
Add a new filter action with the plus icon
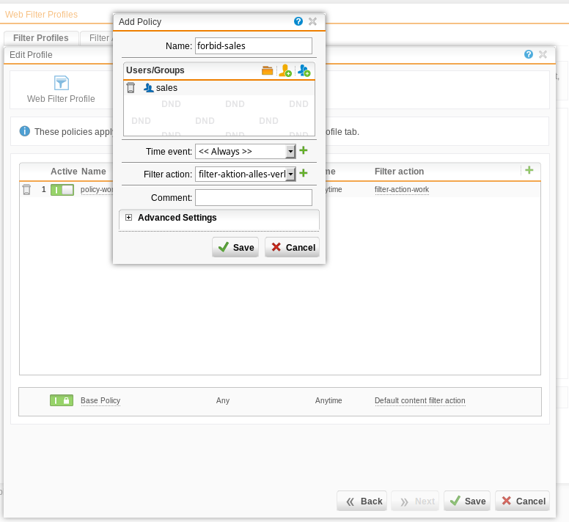(304, 174)
